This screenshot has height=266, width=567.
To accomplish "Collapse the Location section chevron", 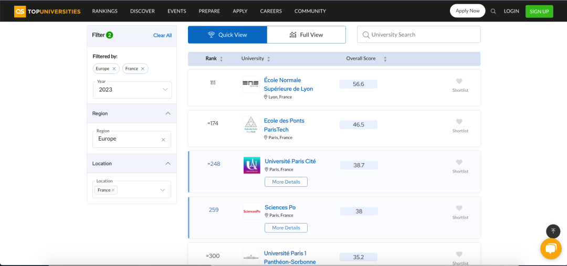I will (168, 163).
